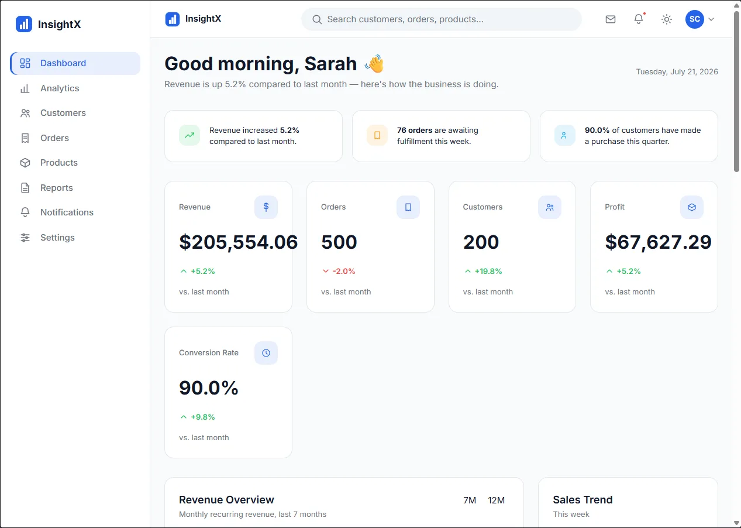Click the InsightX logo icon in sidebar

click(x=24, y=24)
